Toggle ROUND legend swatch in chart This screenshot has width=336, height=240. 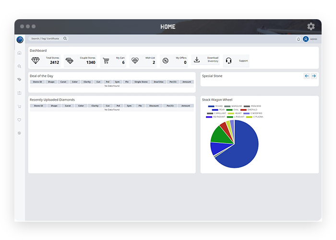pos(211,106)
